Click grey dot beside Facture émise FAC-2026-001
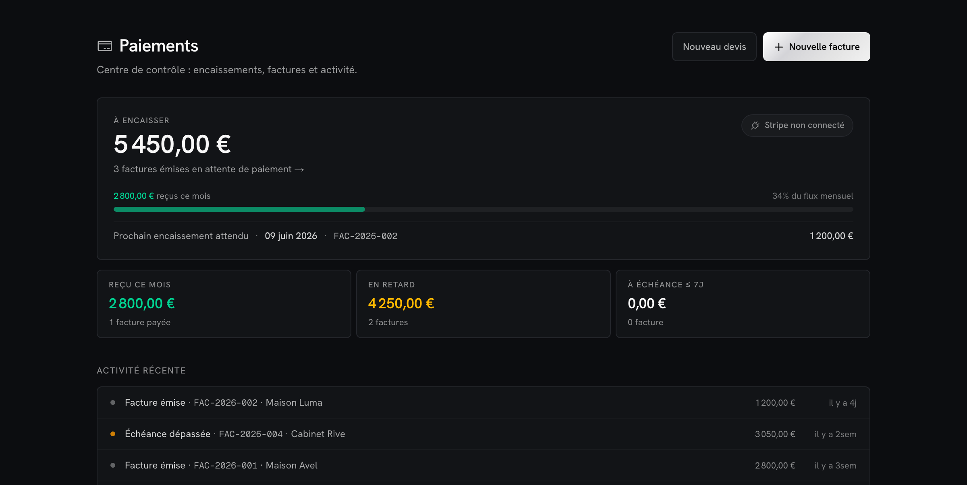The height and width of the screenshot is (485, 967). point(113,465)
